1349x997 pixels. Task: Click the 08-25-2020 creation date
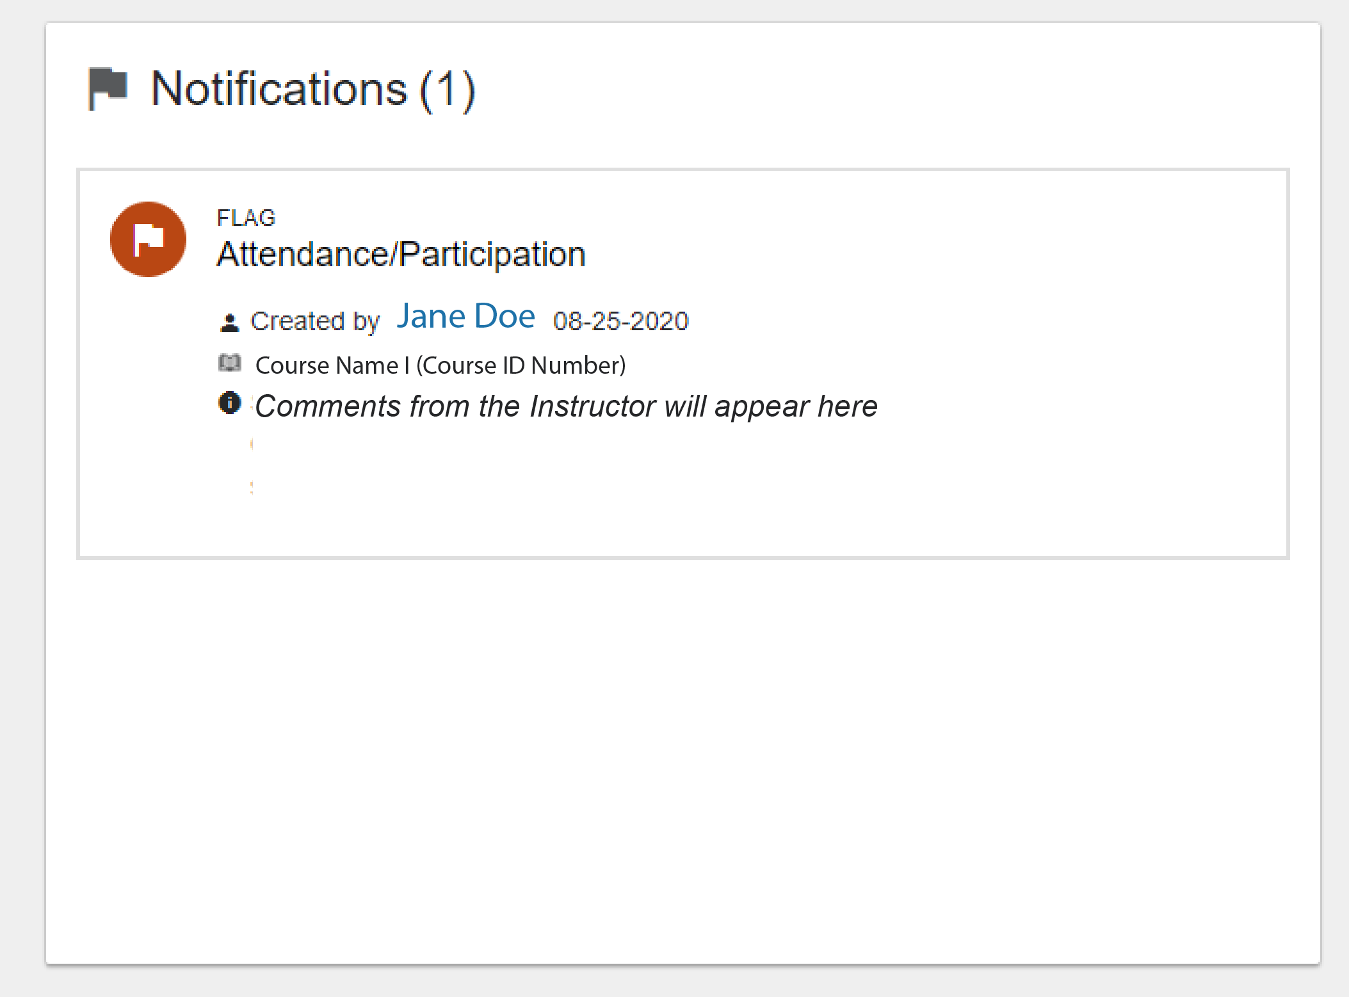(x=620, y=321)
